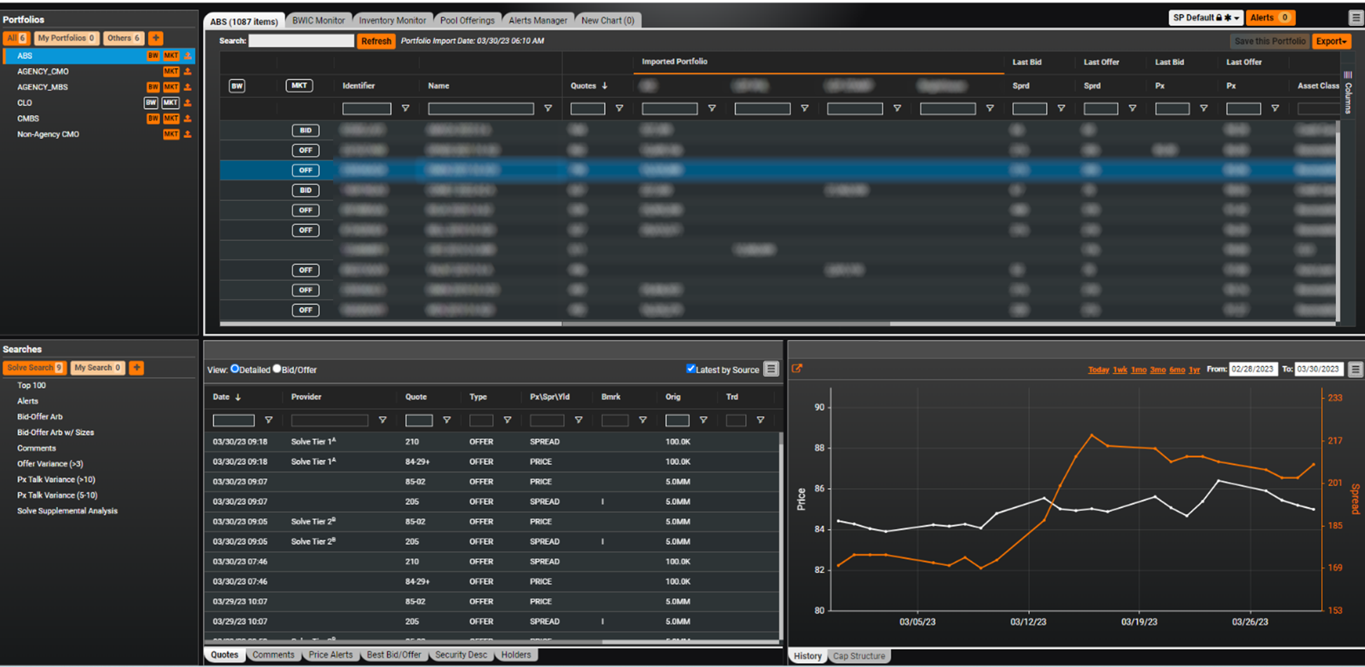Screen dimensions: 1365x667
Task: Click MKT icon on CMBS portfolio row
Action: pyautogui.click(x=171, y=119)
